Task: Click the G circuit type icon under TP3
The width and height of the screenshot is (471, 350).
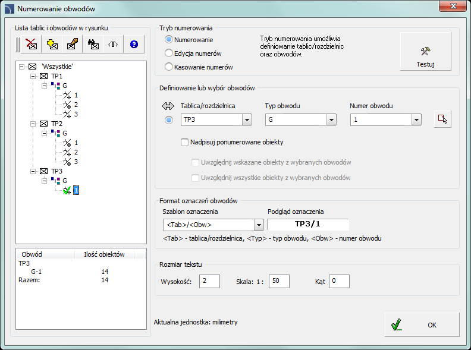Action: pos(55,181)
